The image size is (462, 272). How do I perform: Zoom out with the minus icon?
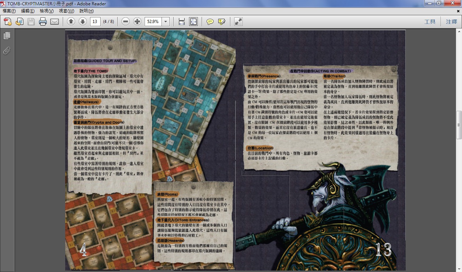pyautogui.click(x=125, y=22)
